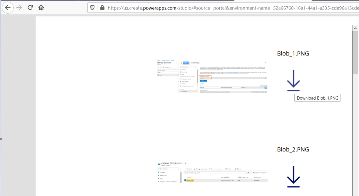Click the browser Back arrow button
Image resolution: width=359 pixels, height=196 pixels.
point(7,7)
